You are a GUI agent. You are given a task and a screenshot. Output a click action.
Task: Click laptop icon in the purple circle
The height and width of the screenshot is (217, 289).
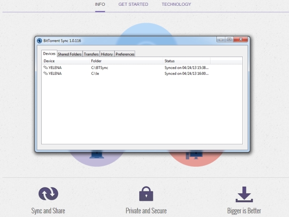[x=97, y=155]
